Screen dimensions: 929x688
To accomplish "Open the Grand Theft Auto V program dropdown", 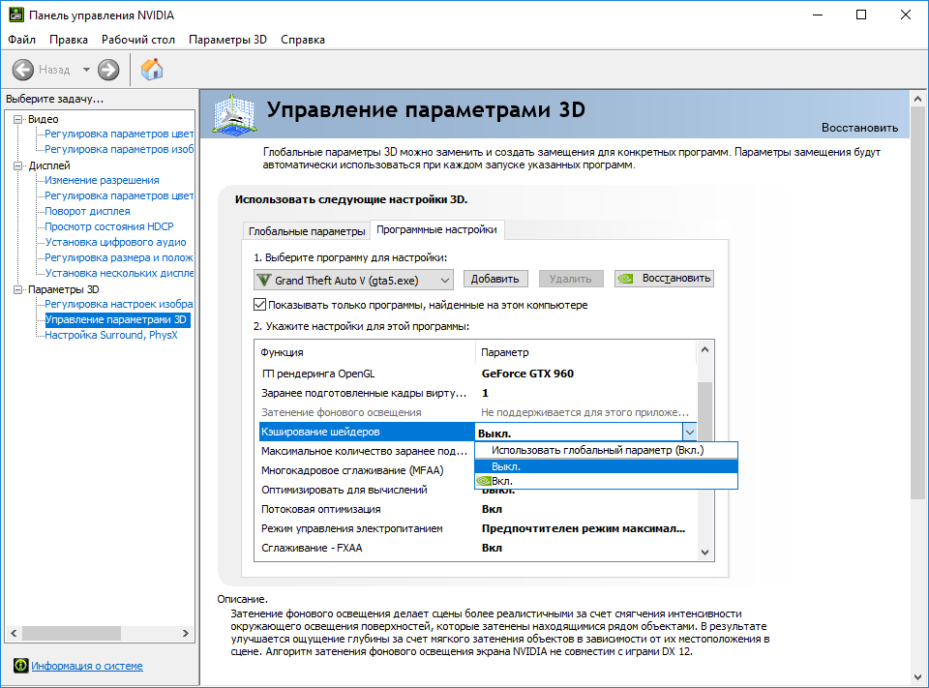I will pos(354,280).
